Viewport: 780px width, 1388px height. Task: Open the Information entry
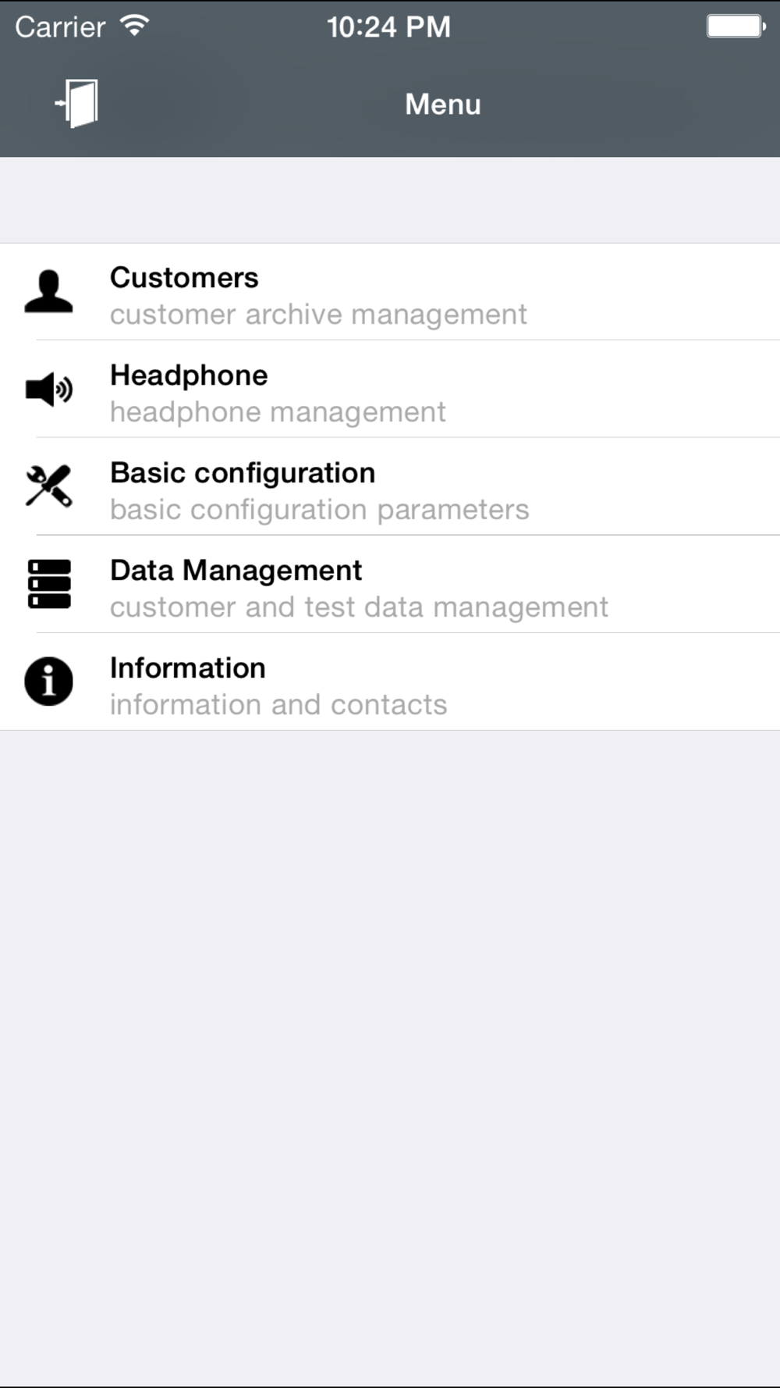click(x=390, y=682)
